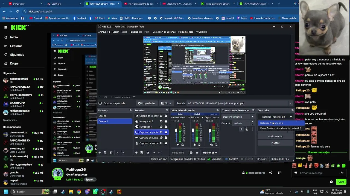Click the Filtros button
Viewport: 350px width, 196px height.
pyautogui.click(x=166, y=103)
